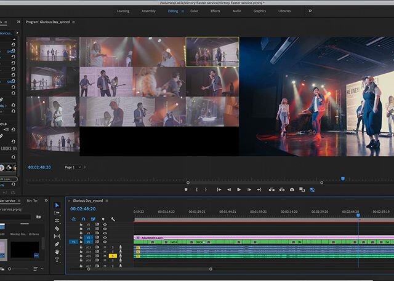Toggle the highlighted yellow Solo button
The image size is (394, 281).
point(113,256)
